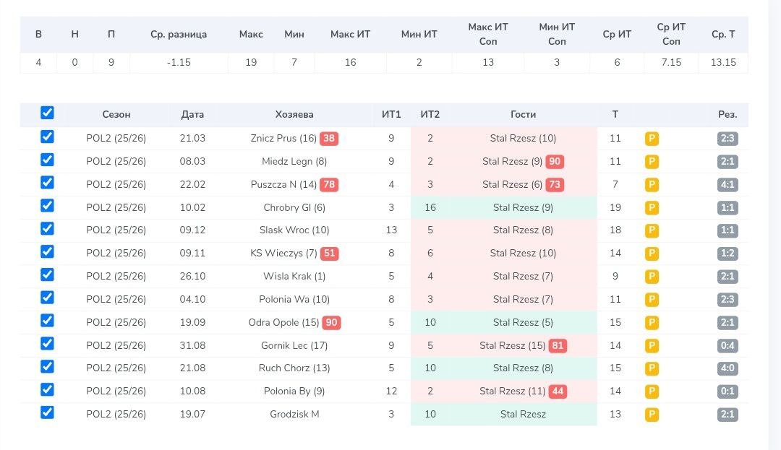Screen dimensions: 781x450
Task: Click the 4:0 result badge for Ruch Chorz
Action: tap(727, 368)
